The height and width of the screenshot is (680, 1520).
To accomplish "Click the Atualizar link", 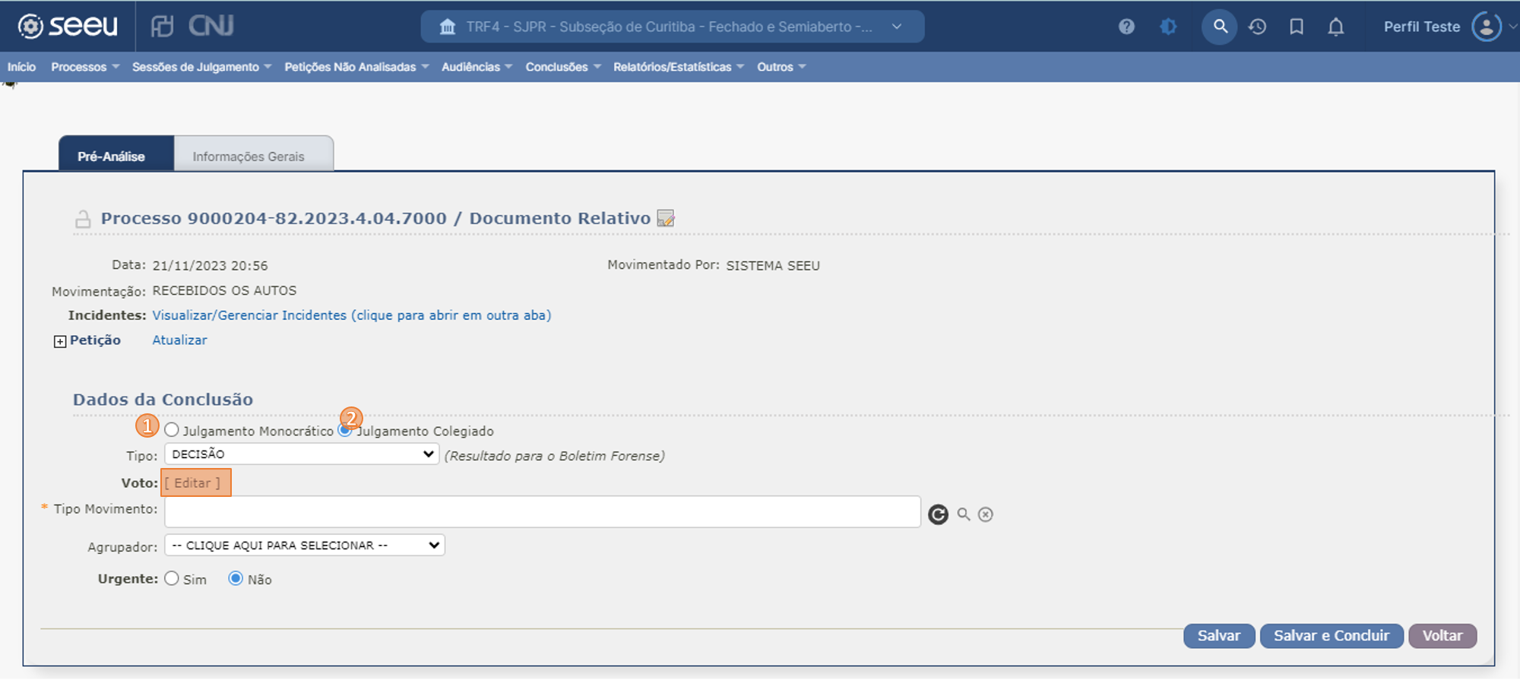I will [179, 340].
